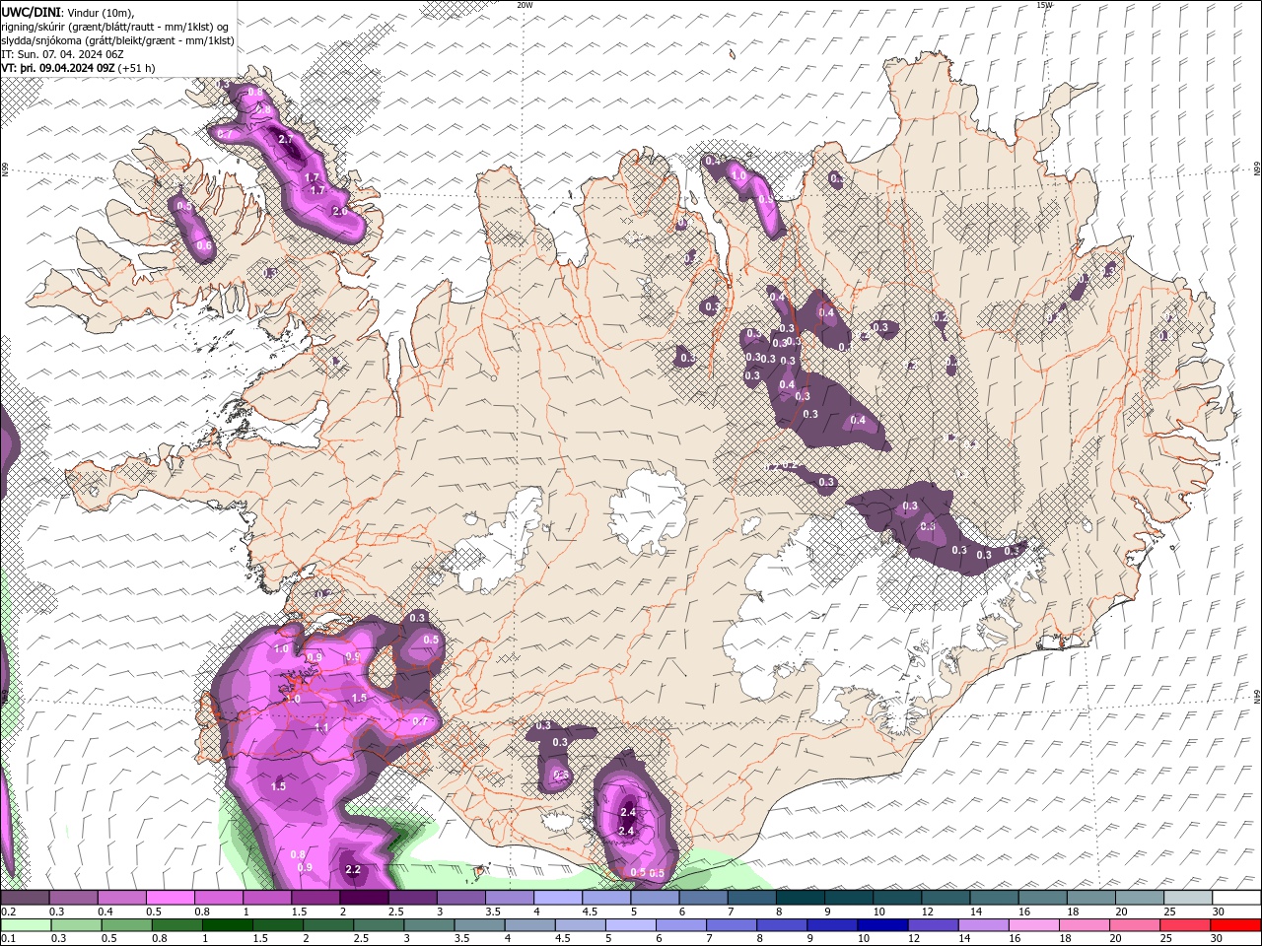
Task: Click the '0.2' label on the snow scale
Action: (8, 912)
